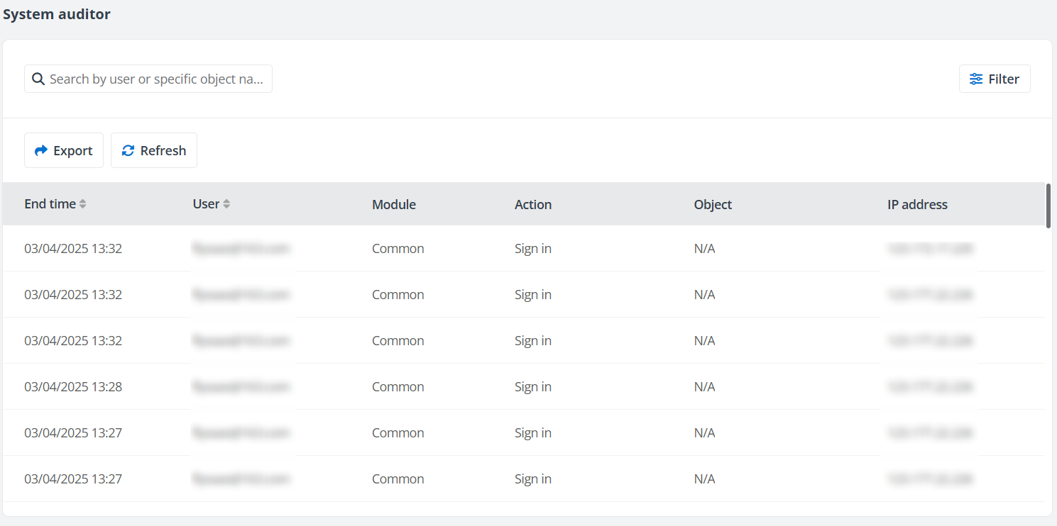
Task: Toggle the User column sort arrows
Action: click(227, 204)
